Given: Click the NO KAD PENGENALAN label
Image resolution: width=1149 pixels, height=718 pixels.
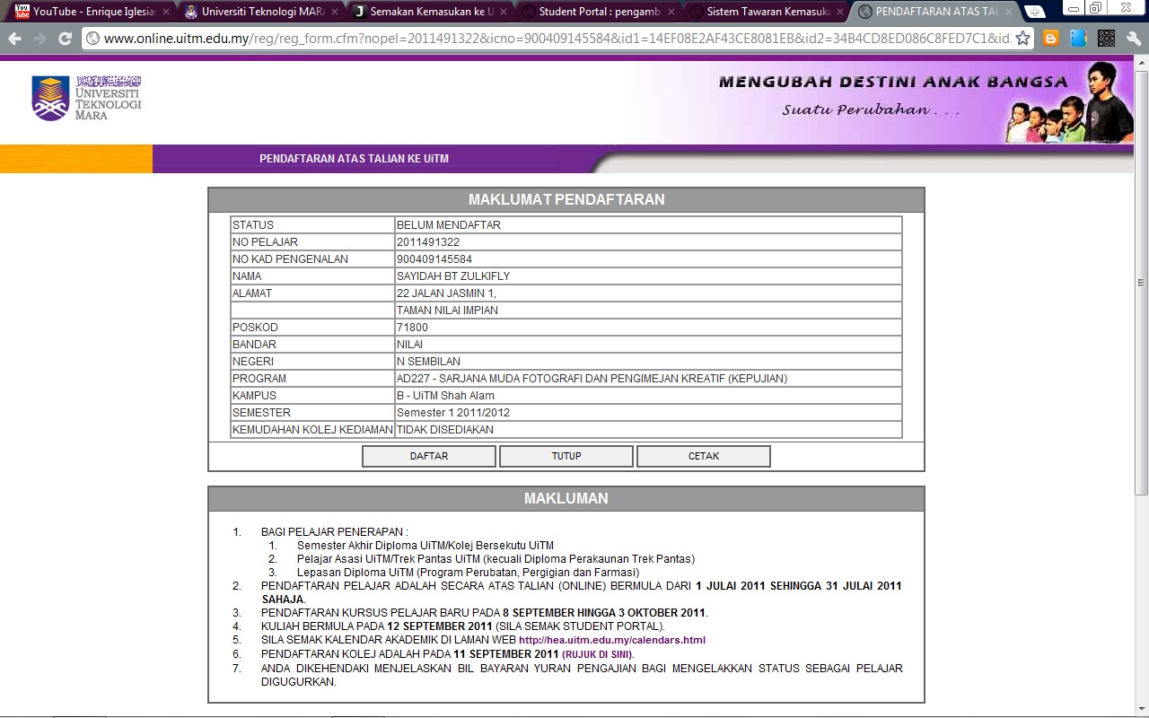Looking at the screenshot, I should click(290, 259).
